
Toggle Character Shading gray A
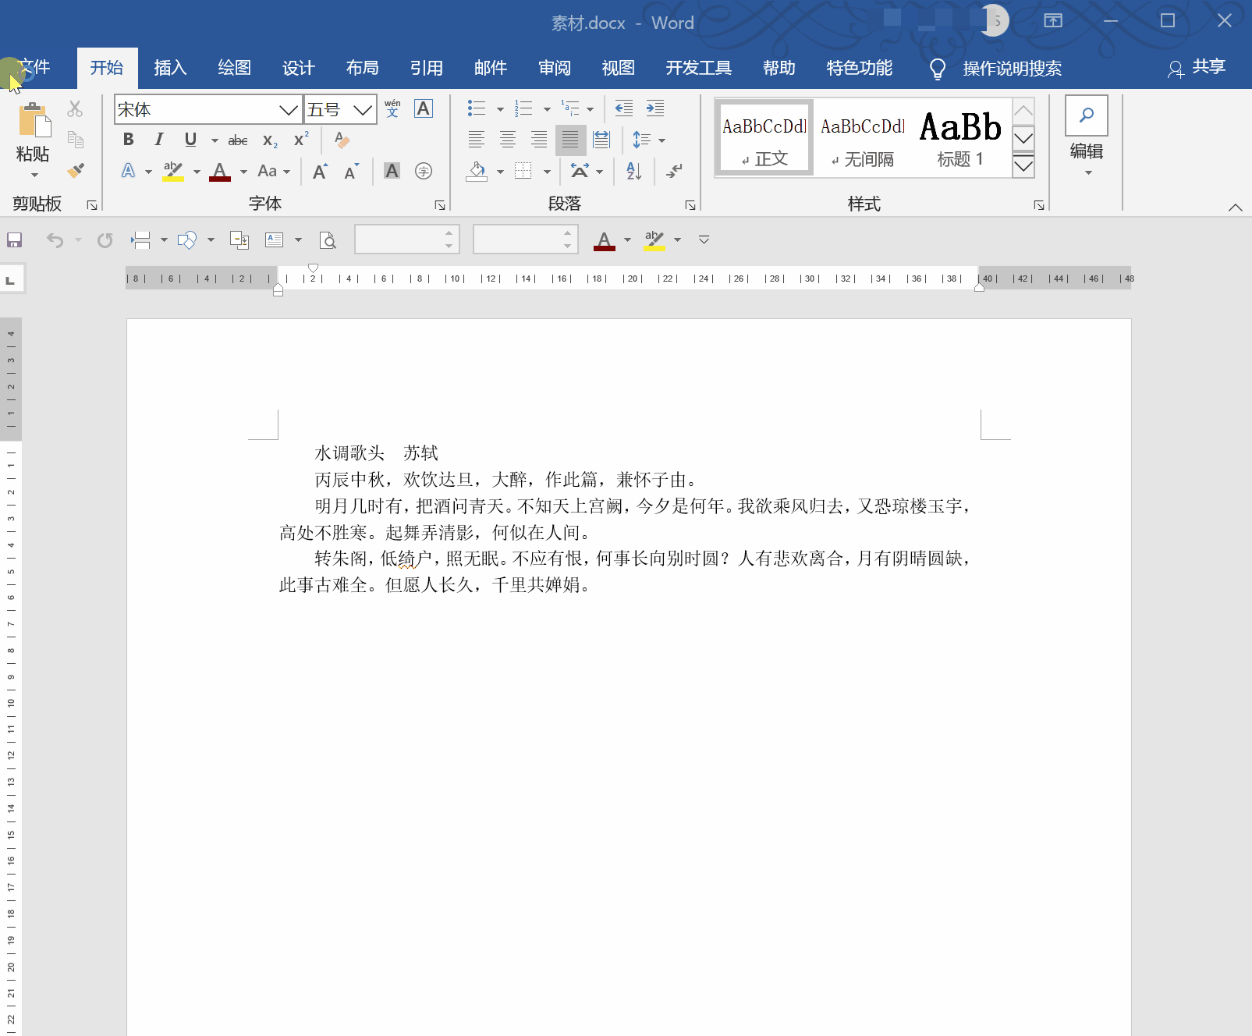point(392,171)
